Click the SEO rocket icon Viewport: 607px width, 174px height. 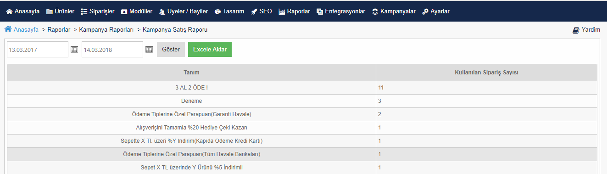click(254, 11)
